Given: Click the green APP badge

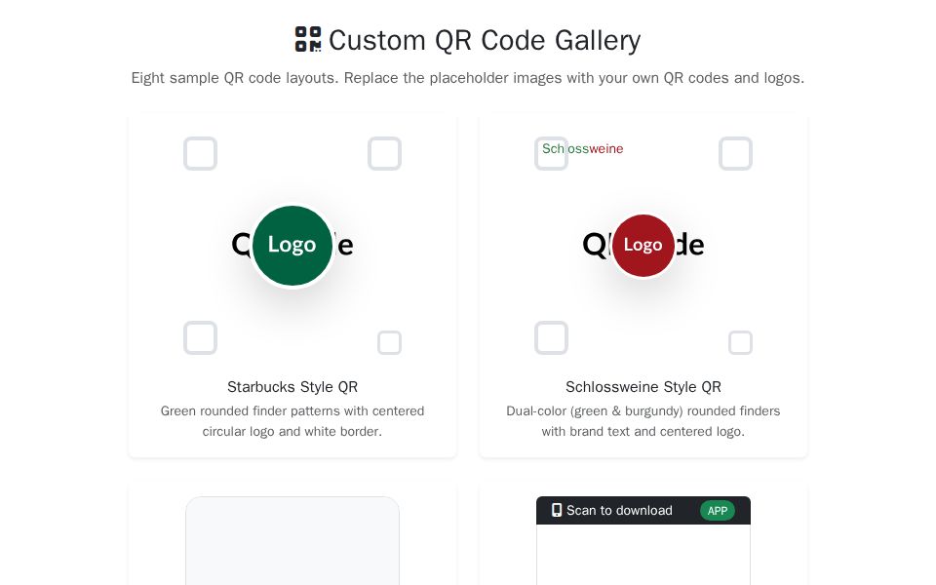Looking at the screenshot, I should click(718, 510).
